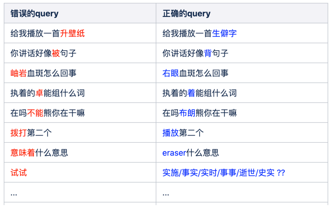Click the header cell "正确的query"
Image resolution: width=332 pixels, height=207 pixels.
click(242, 13)
